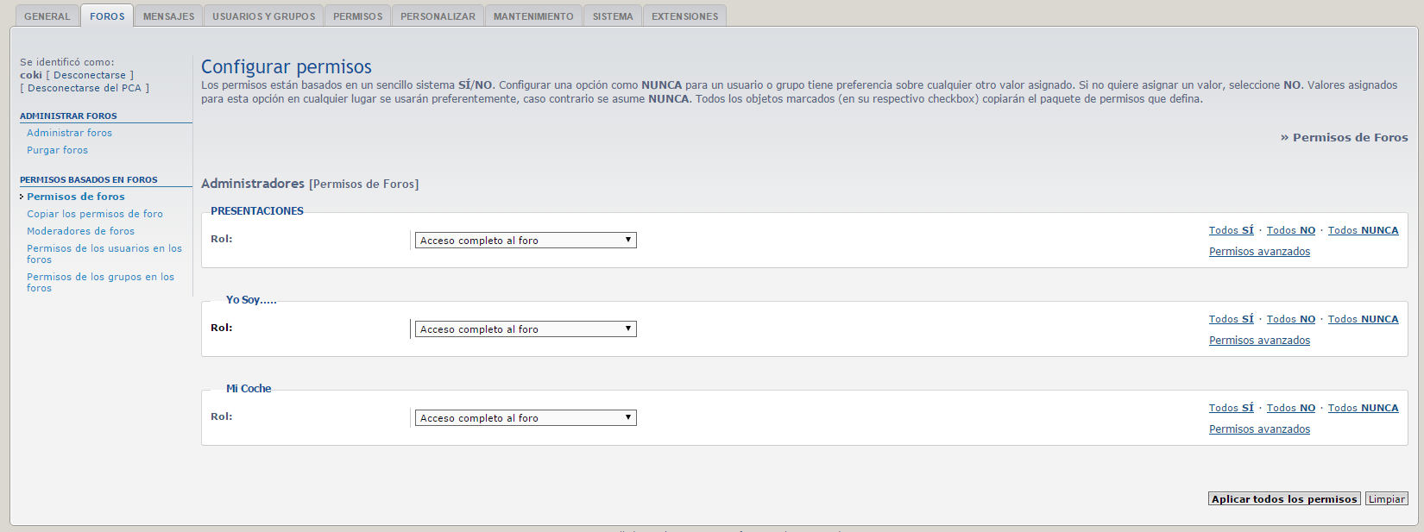Expand the PRESENTACIONES role dropdown
The width and height of the screenshot is (1424, 532).
pyautogui.click(x=525, y=241)
